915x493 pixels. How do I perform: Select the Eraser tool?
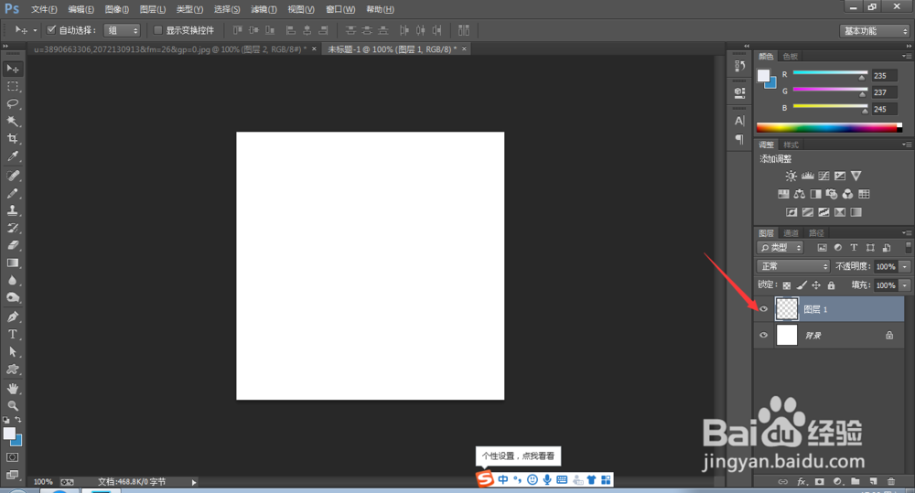(x=12, y=246)
